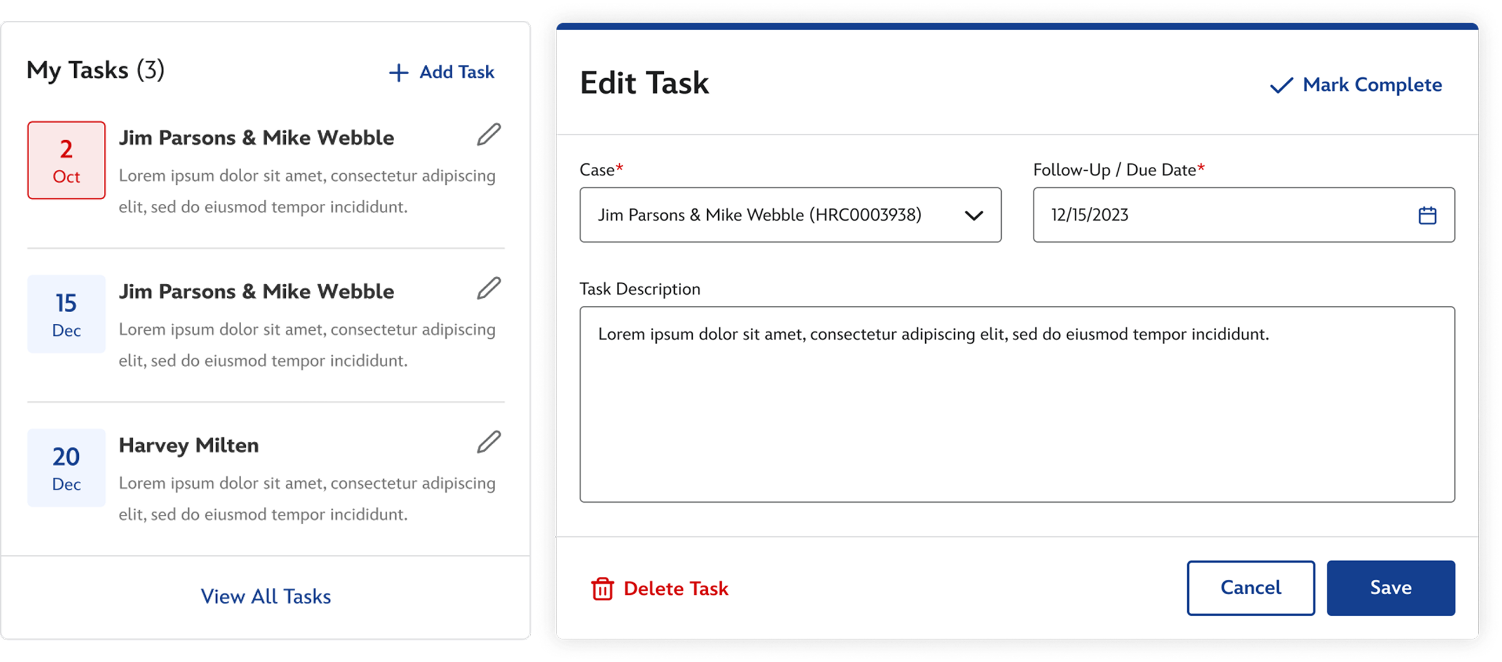Open the calendar date picker icon
Viewport: 1502px width, 662px height.
coord(1427,215)
